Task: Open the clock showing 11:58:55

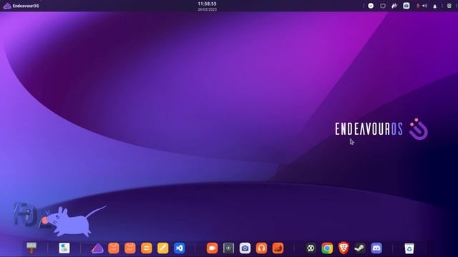Action: [207, 6]
